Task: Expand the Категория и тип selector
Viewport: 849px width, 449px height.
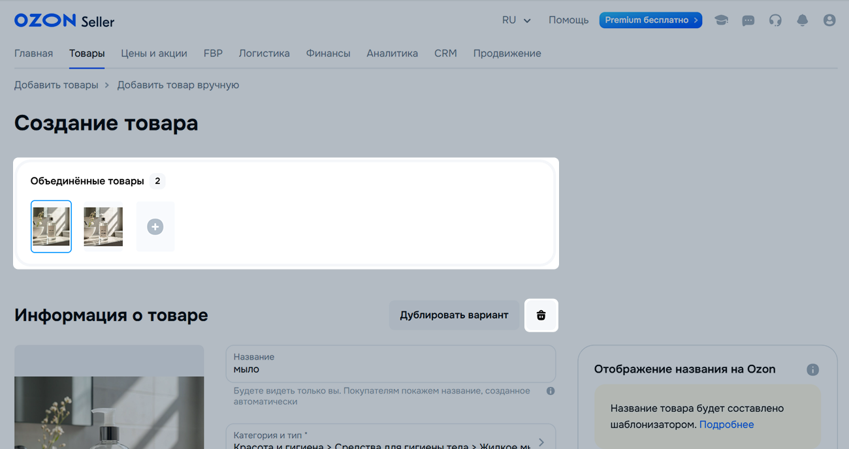Action: pyautogui.click(x=541, y=442)
